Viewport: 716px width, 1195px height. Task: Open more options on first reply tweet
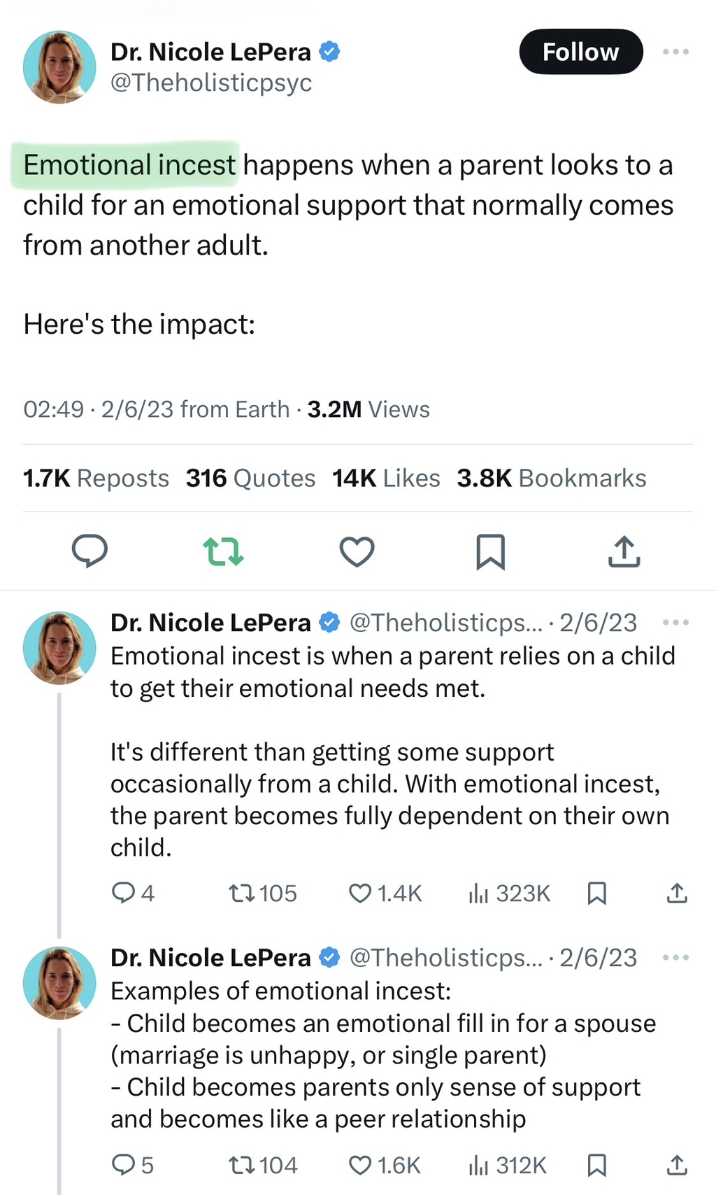(675, 622)
